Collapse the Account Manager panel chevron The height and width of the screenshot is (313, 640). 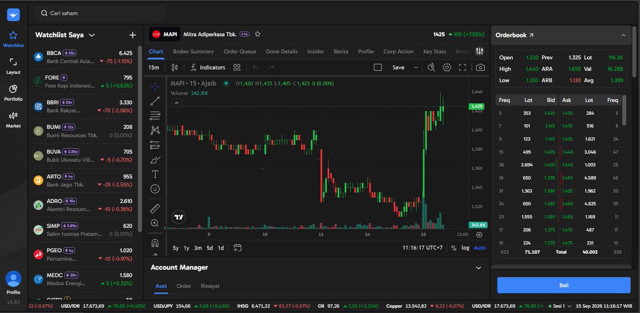tap(478, 268)
